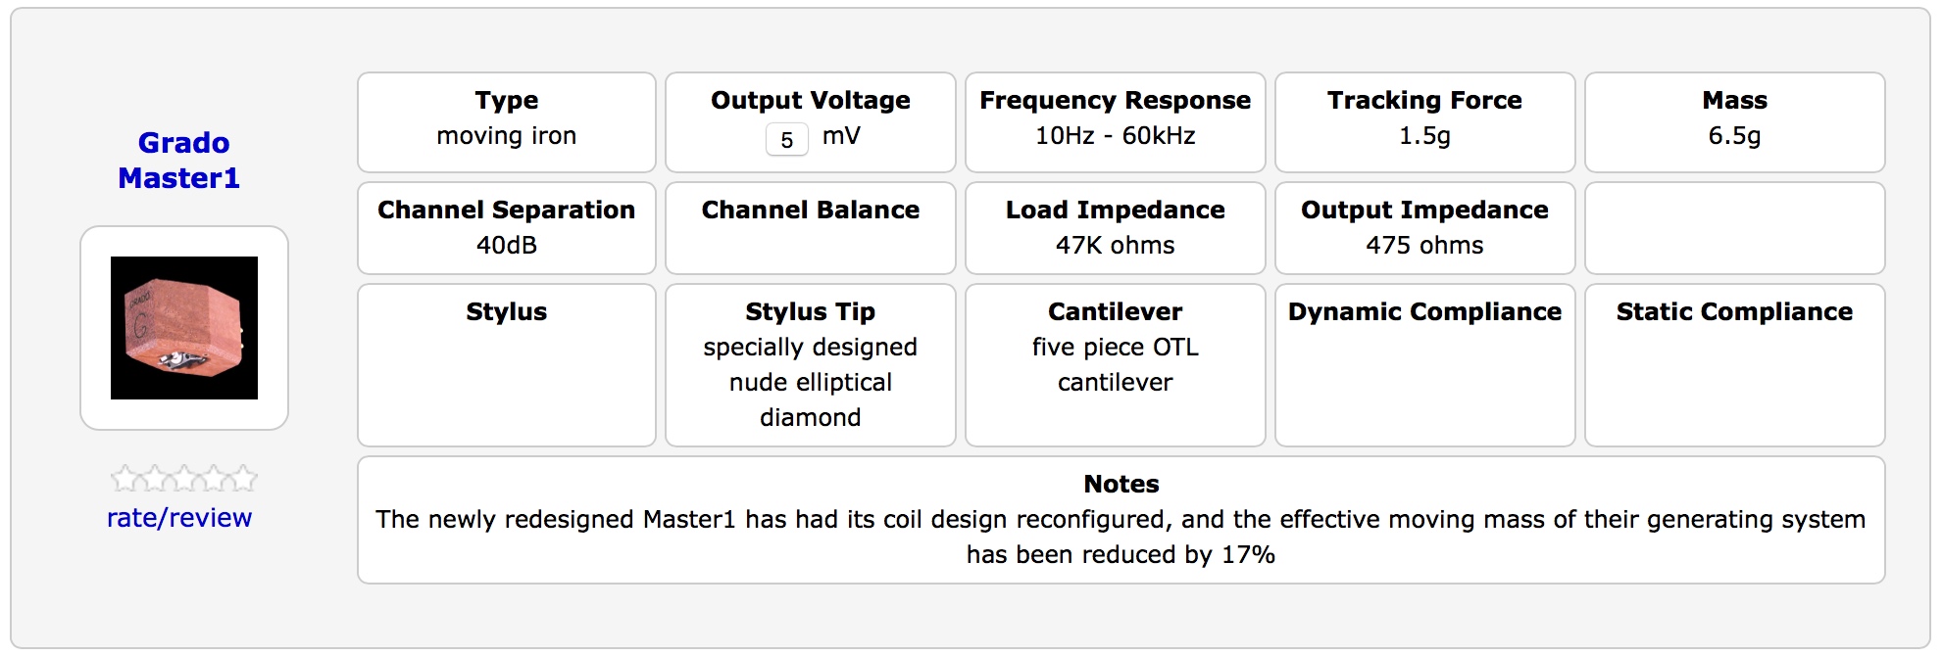Click the empty Channel Balance cell
This screenshot has height=656, width=1943.
tap(811, 246)
